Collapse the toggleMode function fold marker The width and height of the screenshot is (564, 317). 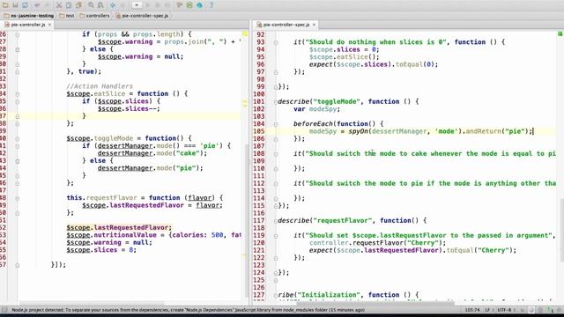pyautogui.click(x=18, y=139)
